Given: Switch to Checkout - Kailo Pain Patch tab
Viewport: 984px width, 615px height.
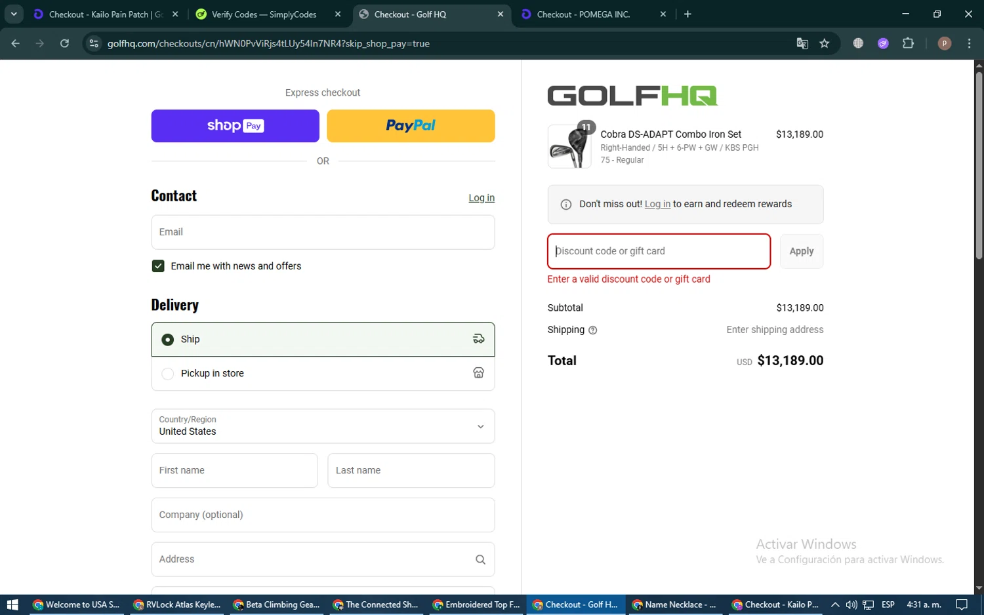Looking at the screenshot, I should (106, 14).
